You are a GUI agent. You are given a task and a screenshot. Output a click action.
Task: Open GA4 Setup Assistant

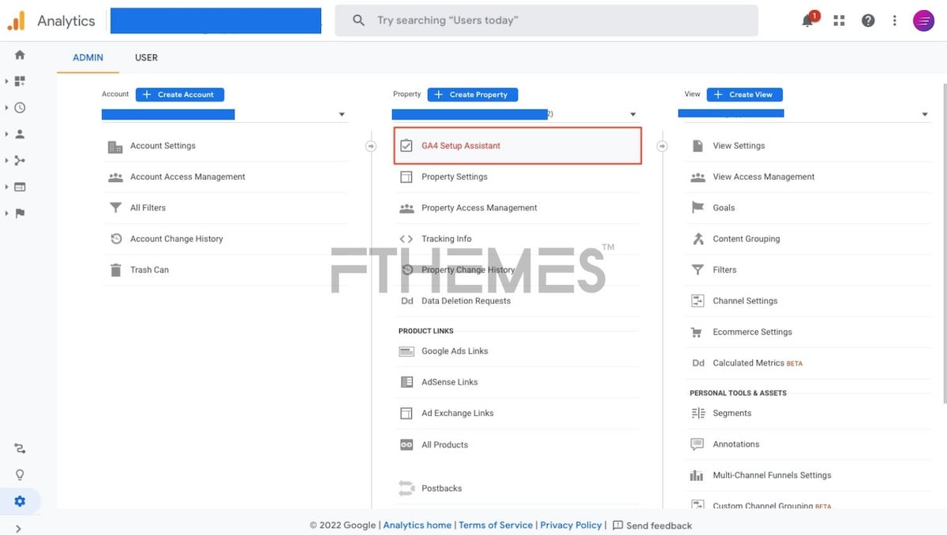coord(518,146)
